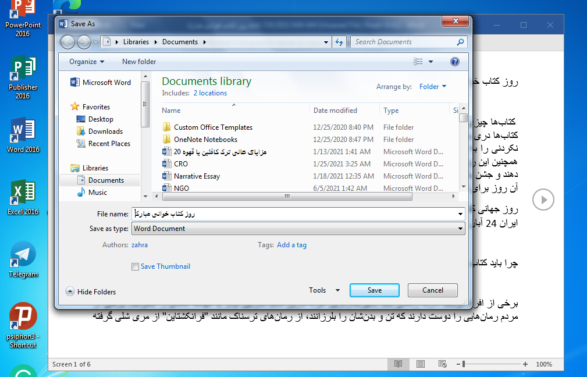Open the Save as type combo box
This screenshot has height=377, width=587.
[x=298, y=229]
